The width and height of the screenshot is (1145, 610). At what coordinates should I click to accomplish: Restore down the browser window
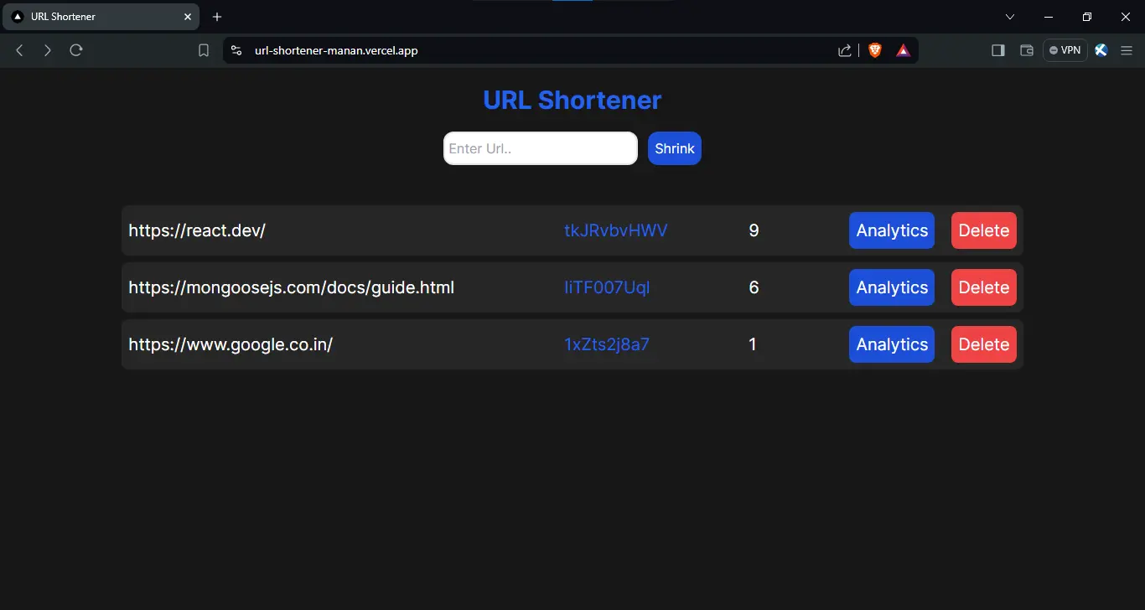1087,17
